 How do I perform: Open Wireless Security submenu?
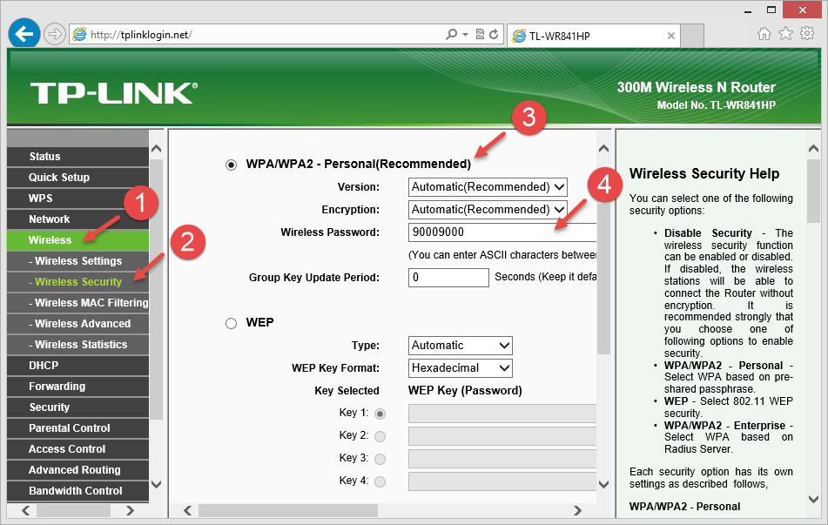[x=78, y=281]
